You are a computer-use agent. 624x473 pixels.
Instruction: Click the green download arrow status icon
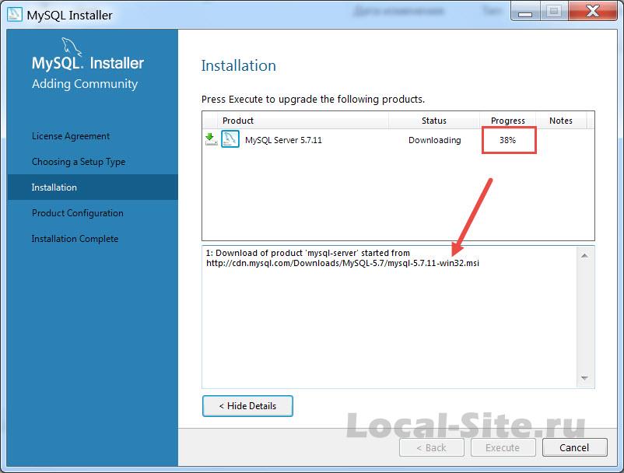[x=211, y=139]
